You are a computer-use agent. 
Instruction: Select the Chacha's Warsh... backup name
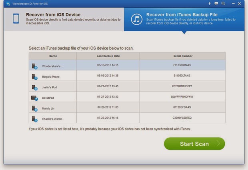coord(53,119)
